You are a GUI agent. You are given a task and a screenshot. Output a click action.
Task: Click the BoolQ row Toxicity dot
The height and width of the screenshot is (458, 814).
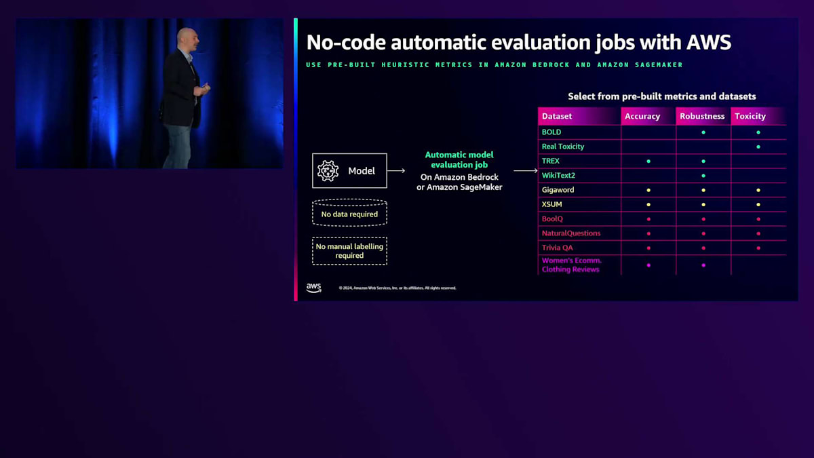758,219
